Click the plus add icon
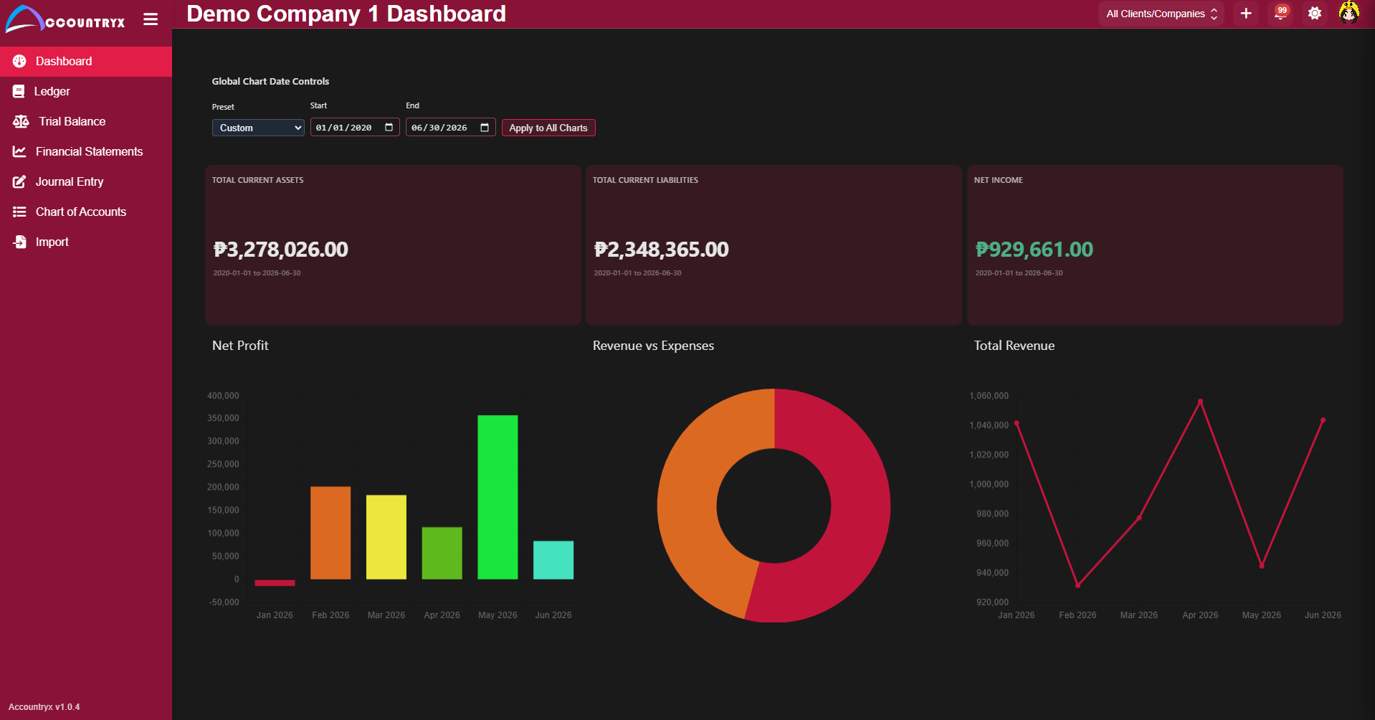The height and width of the screenshot is (720, 1375). point(1246,14)
